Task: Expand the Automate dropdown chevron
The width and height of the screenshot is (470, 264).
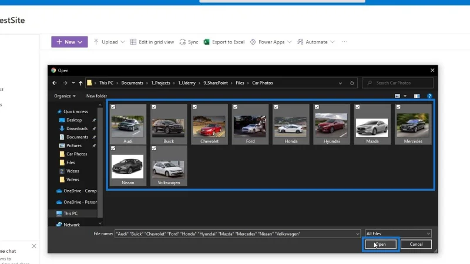Action: (x=333, y=42)
